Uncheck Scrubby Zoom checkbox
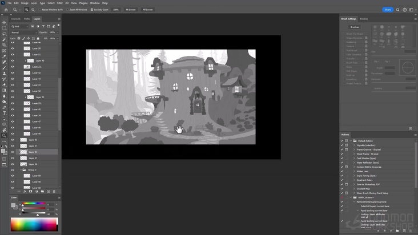The height and width of the screenshot is (235, 418). click(92, 10)
